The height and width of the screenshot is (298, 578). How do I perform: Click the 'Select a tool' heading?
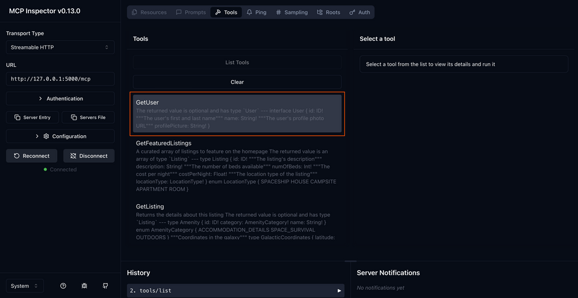(378, 38)
